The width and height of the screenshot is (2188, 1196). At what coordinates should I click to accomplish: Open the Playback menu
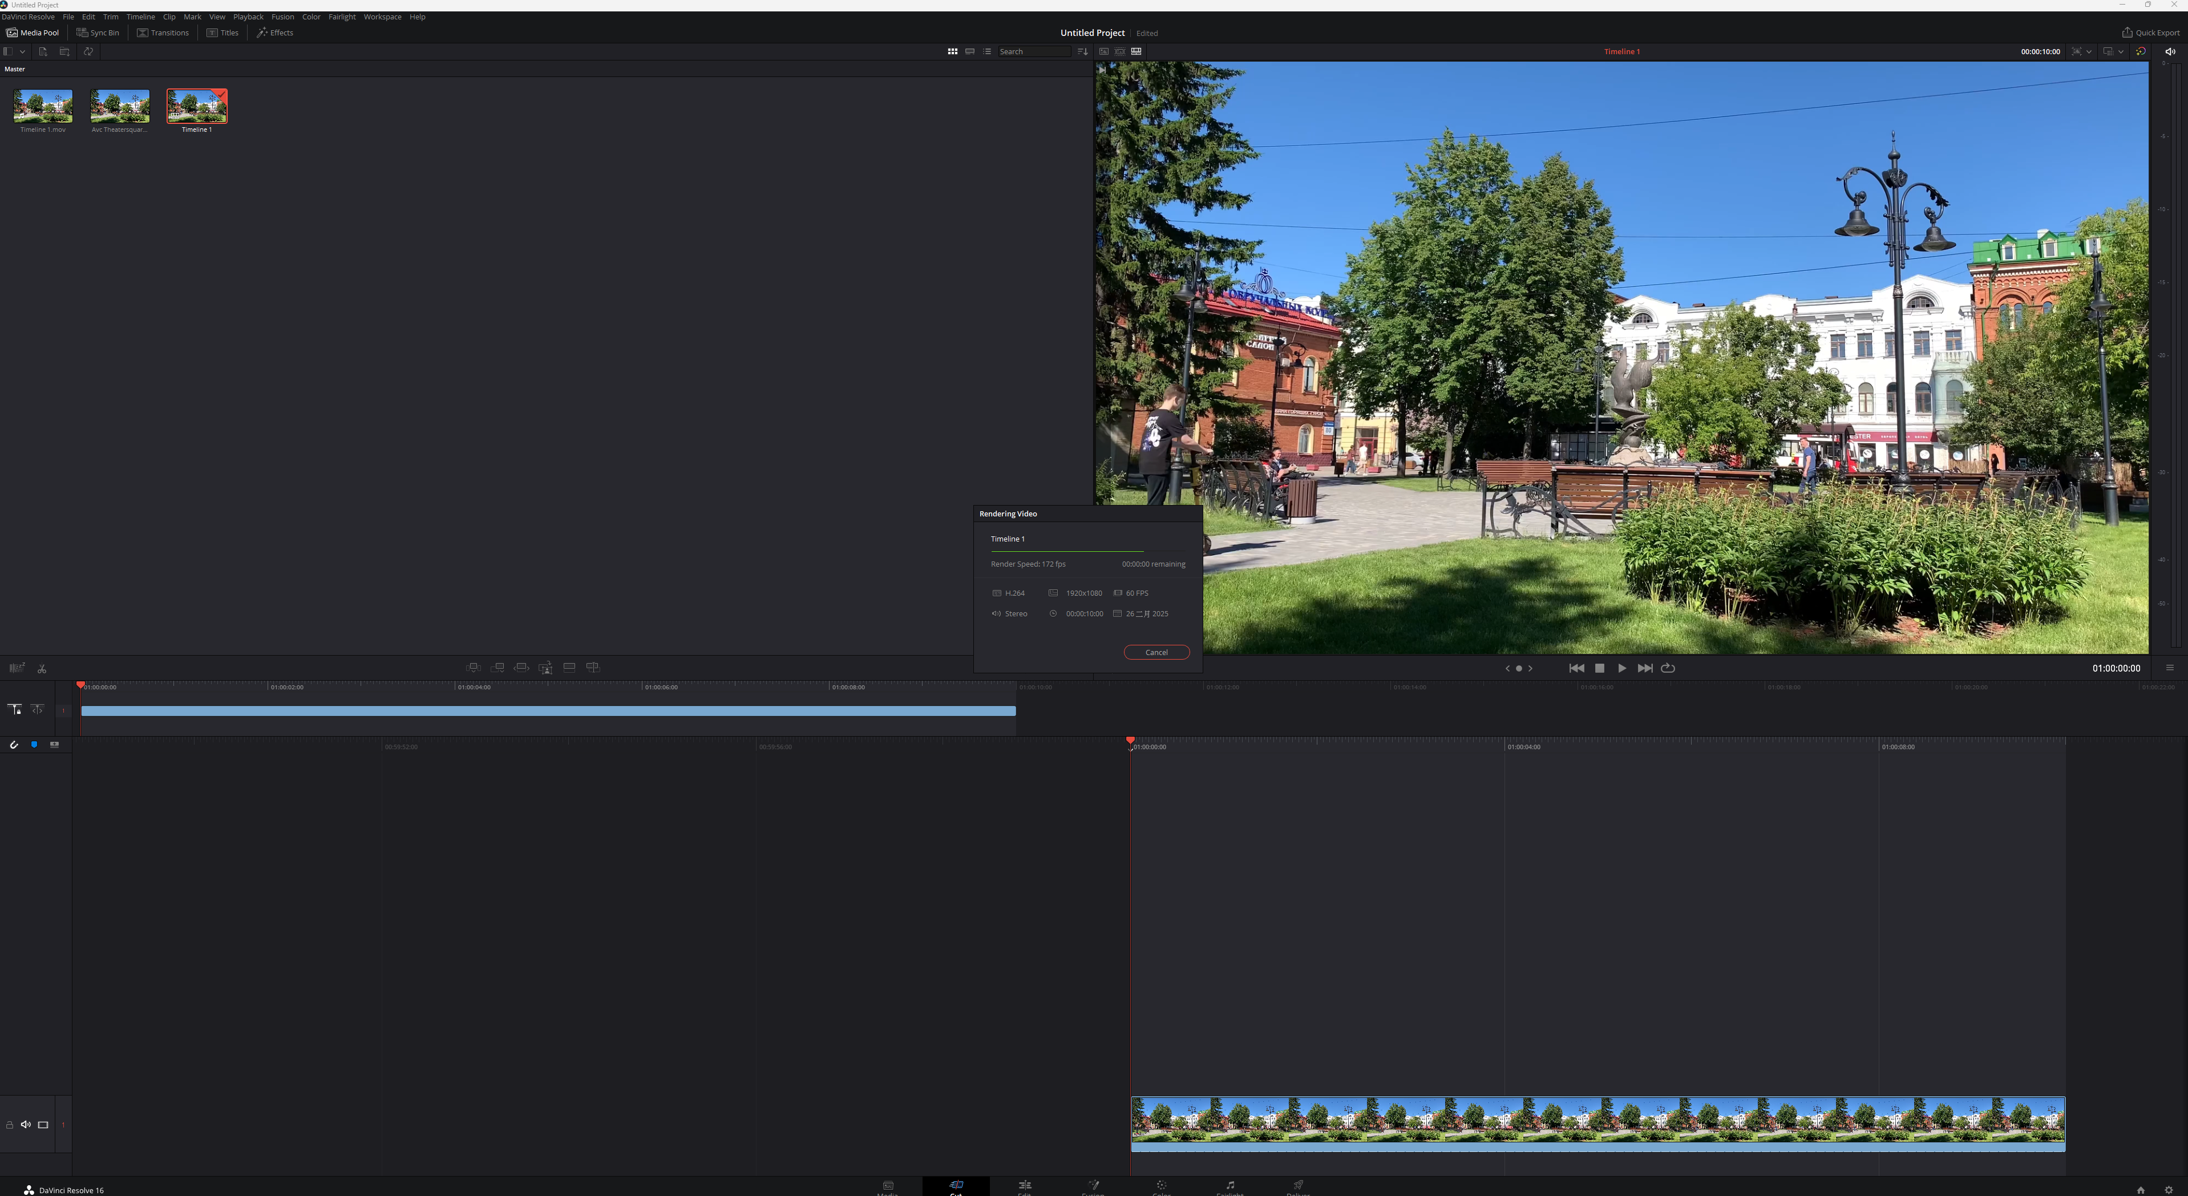(248, 17)
